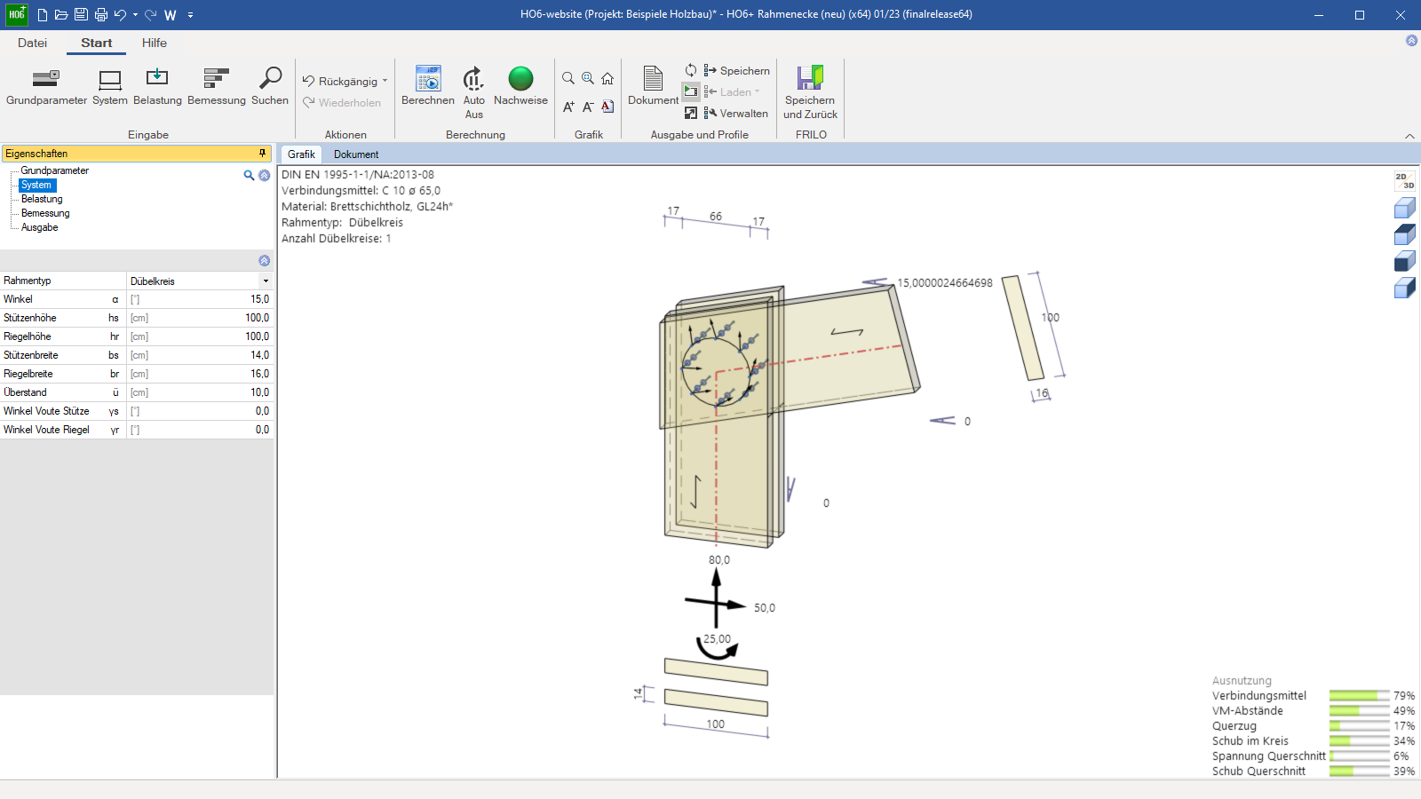Click the Suchen magnifier icon
Screen dimensions: 1421x799
[270, 87]
